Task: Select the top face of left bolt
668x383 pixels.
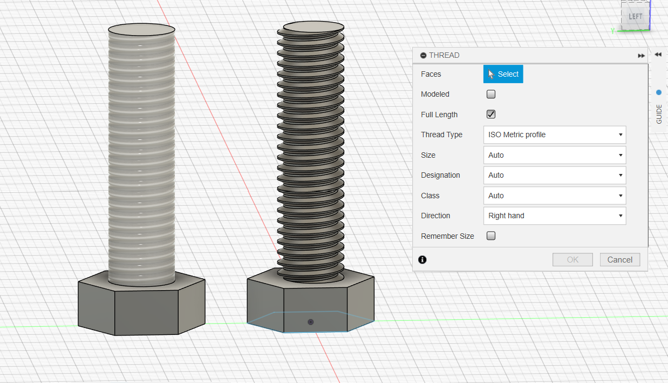Action: 141,29
